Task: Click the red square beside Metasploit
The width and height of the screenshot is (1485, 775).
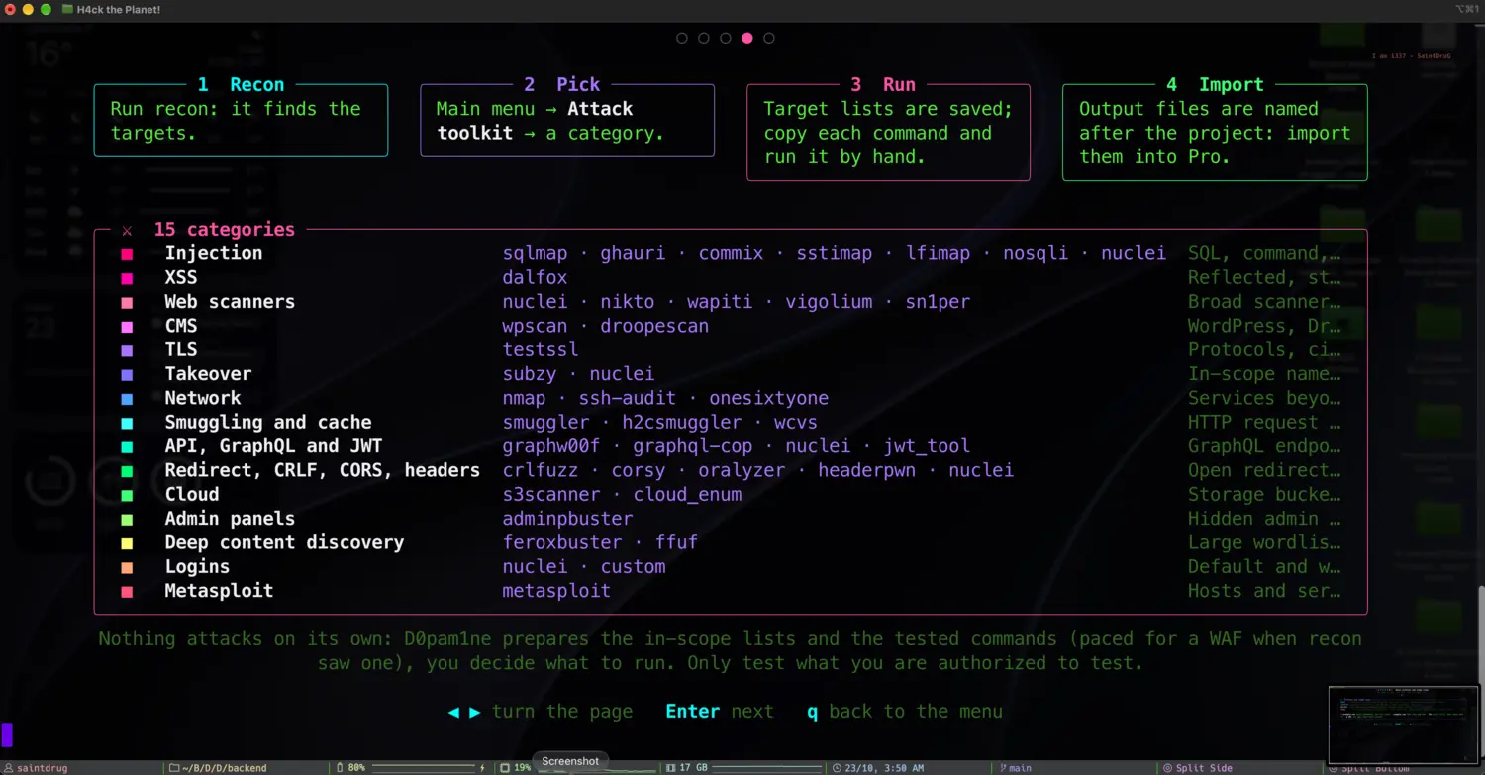Action: [x=127, y=592]
